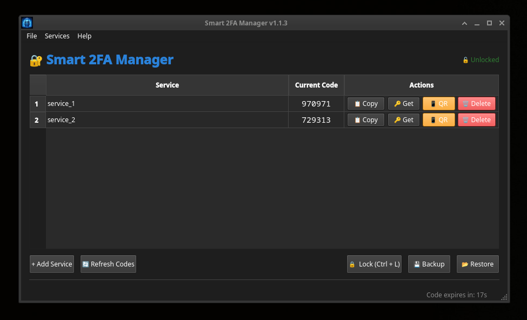
Task: Click the Add Service button
Action: pyautogui.click(x=52, y=264)
